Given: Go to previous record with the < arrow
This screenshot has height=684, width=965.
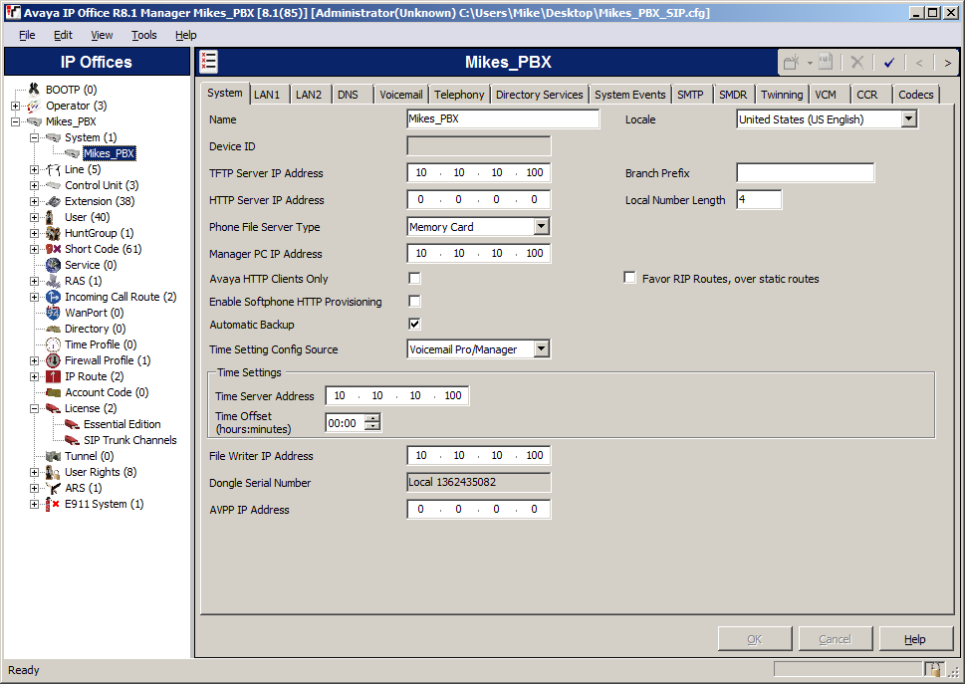Looking at the screenshot, I should pos(919,63).
